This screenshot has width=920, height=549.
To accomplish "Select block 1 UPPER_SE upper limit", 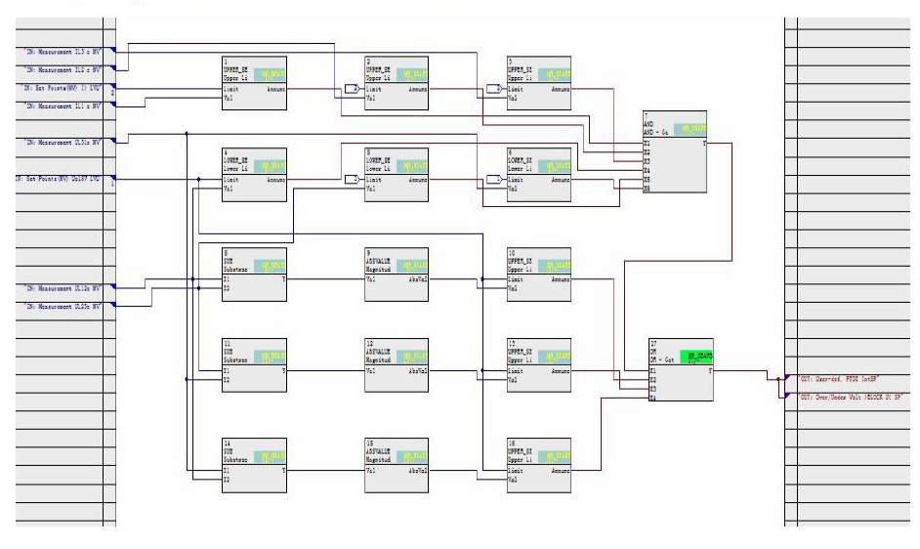I will 255,83.
